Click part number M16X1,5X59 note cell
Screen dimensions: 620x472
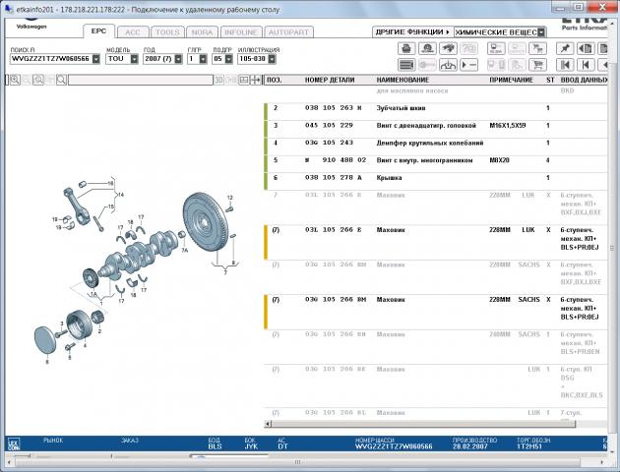click(x=508, y=126)
